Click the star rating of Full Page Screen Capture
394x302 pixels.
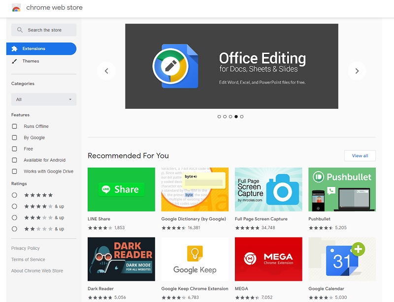pyautogui.click(x=247, y=228)
